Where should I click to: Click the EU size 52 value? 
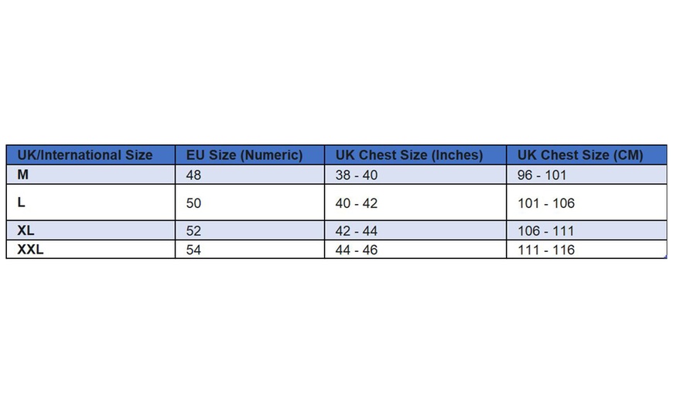tap(193, 231)
